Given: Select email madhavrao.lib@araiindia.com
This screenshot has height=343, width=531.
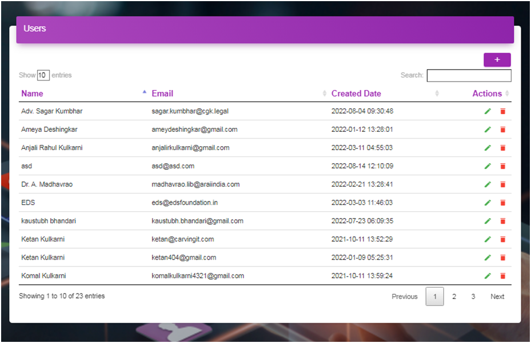Looking at the screenshot, I should click(195, 184).
